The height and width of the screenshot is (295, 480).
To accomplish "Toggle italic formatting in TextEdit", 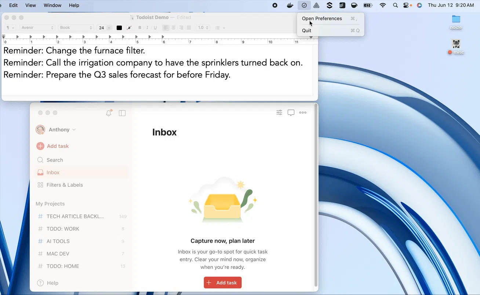I will click(x=148, y=28).
